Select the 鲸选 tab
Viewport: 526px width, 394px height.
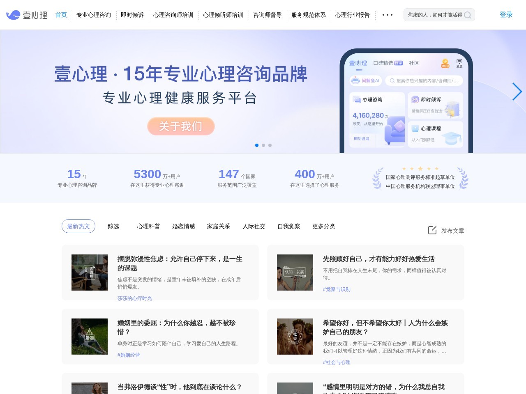[113, 226]
